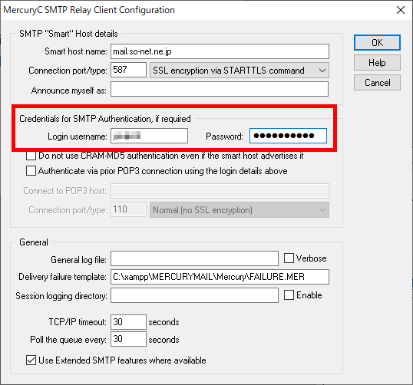Toggle the Verbose logging checkbox
This screenshot has height=385, width=413.
coord(289,258)
